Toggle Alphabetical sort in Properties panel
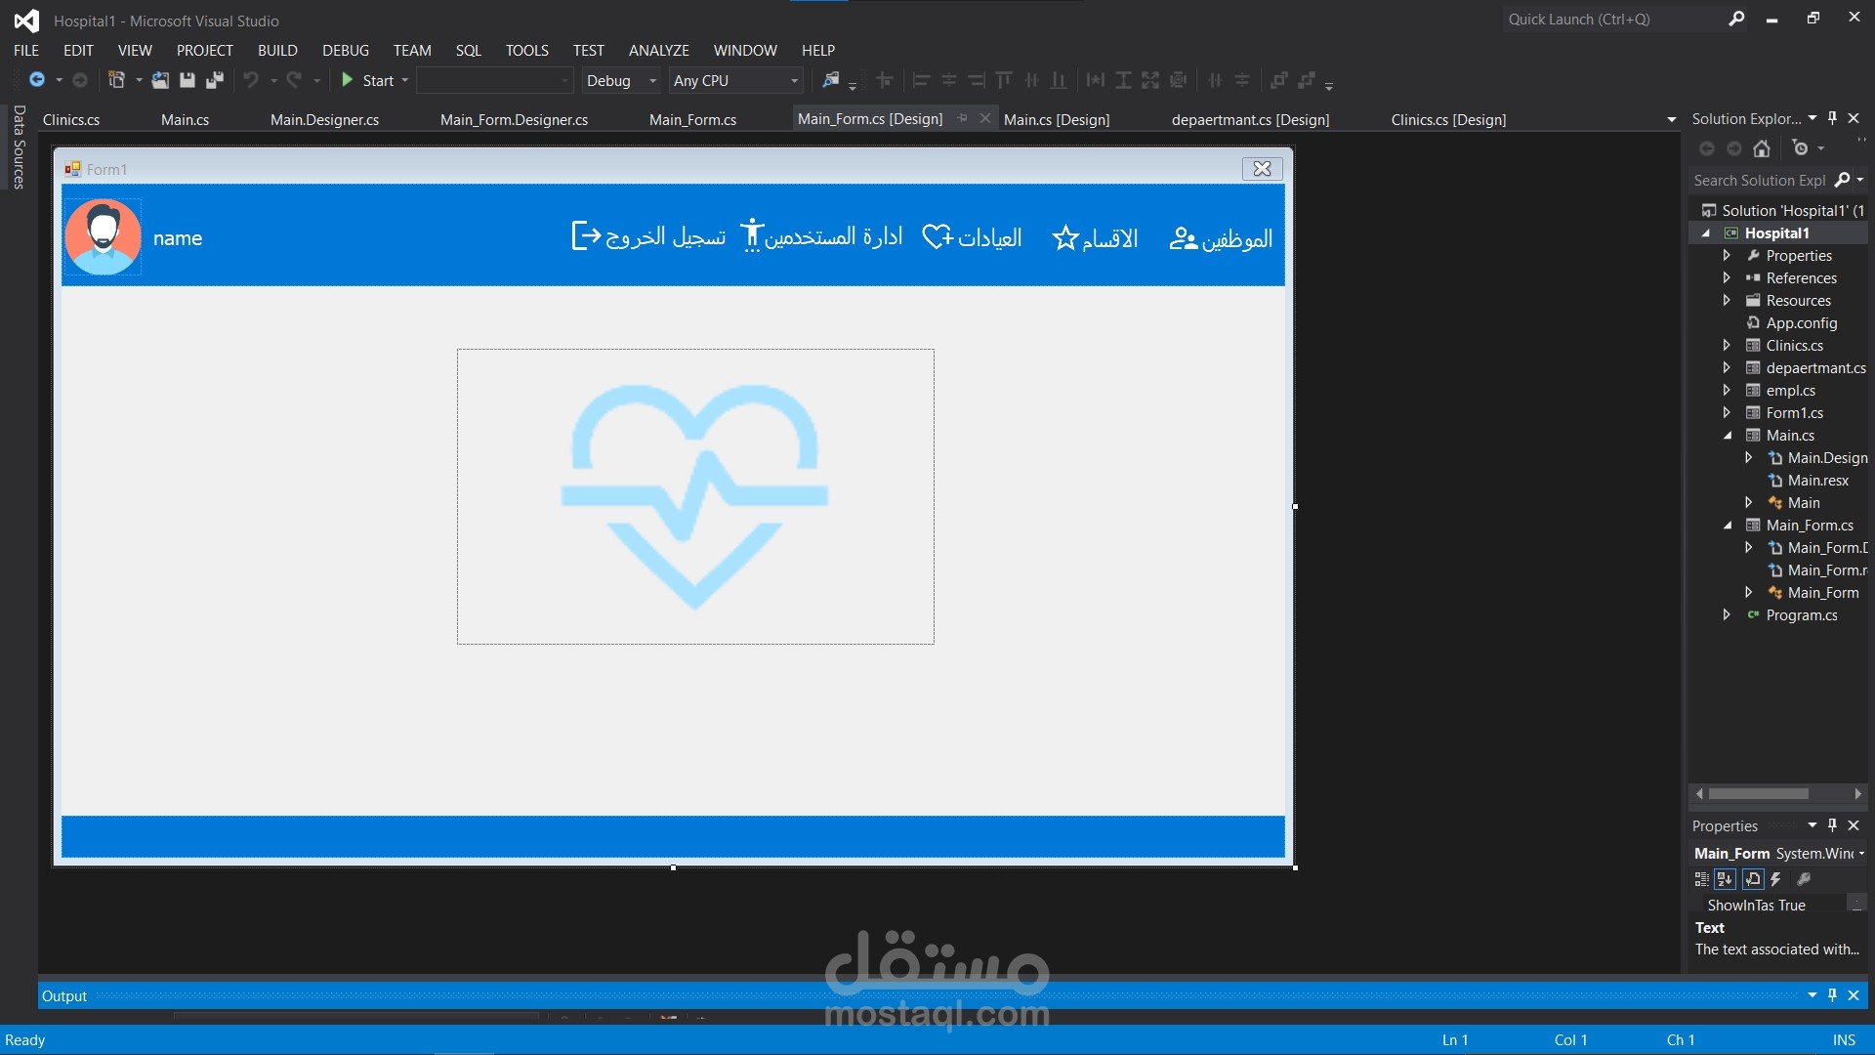Screen dimensions: 1875x1055 1726,879
